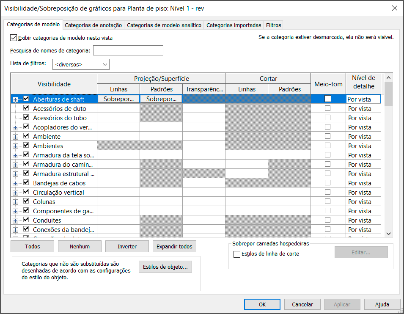
Task: Click the Nenhum button
Action: point(80,246)
